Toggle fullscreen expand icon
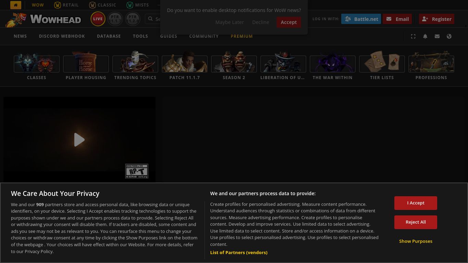The image size is (468, 263). coord(413,36)
